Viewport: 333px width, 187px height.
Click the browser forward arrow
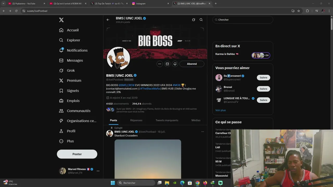pos(10,11)
